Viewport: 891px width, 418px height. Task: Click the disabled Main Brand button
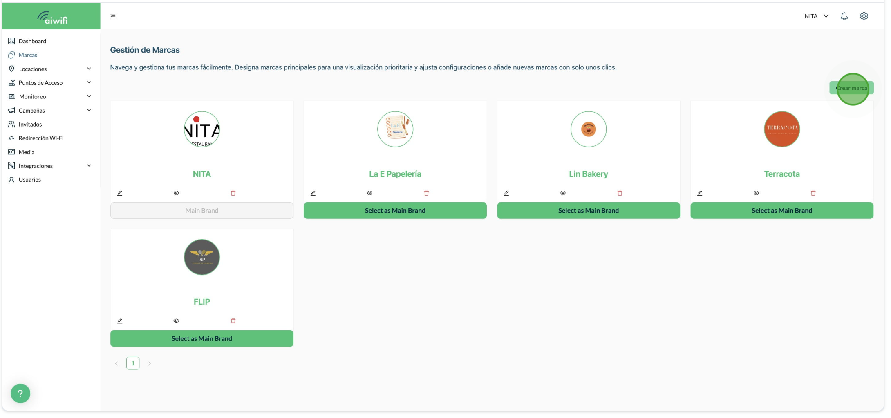202,211
